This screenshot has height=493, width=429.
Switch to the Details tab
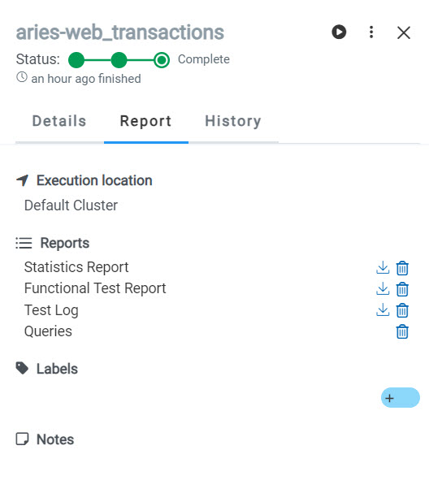(x=59, y=121)
